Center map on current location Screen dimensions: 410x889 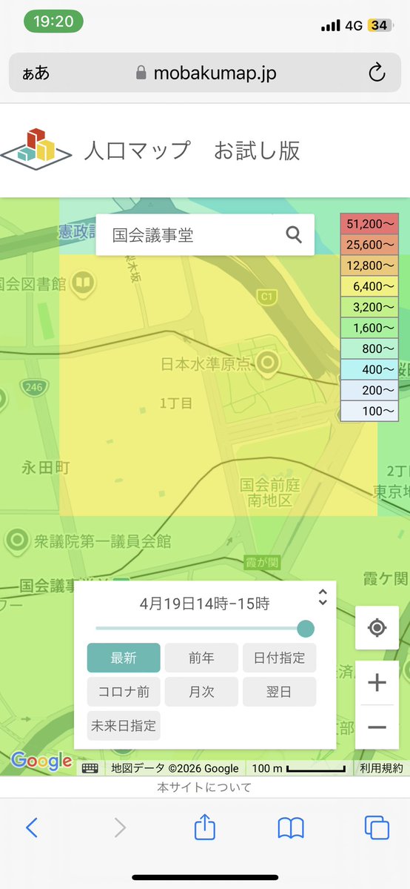tap(377, 627)
